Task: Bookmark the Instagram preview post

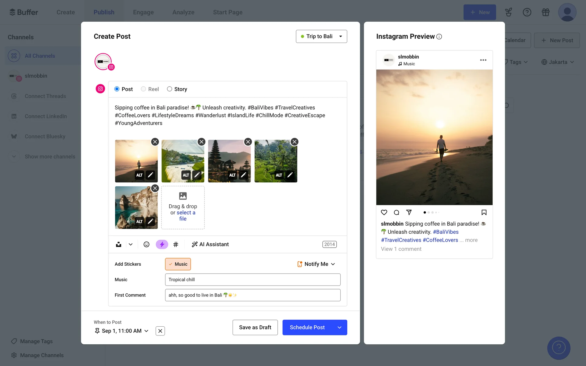Action: click(x=484, y=212)
